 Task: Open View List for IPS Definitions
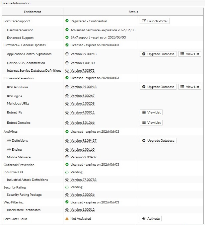click(190, 87)
